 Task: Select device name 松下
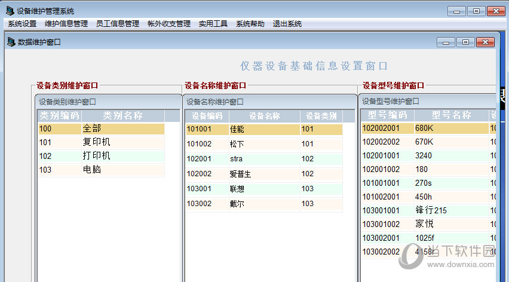coord(264,144)
